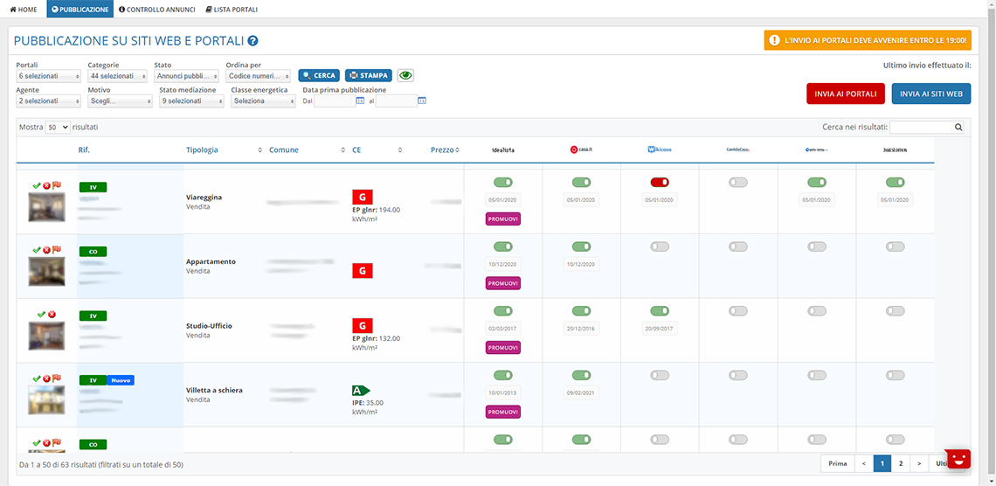Toggle the green eye visibility icon
The width and height of the screenshot is (996, 486).
405,75
